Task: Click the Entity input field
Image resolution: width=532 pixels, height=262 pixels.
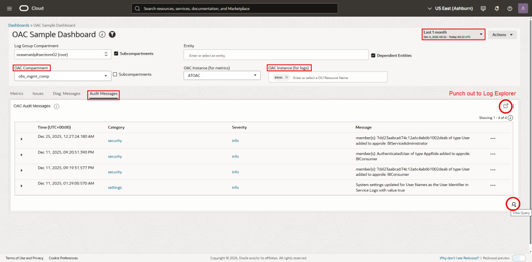Action: pos(275,55)
